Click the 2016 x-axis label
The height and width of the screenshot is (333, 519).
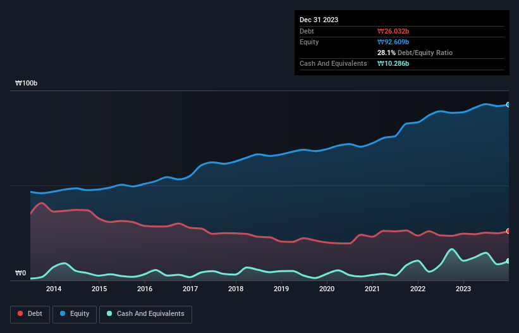(x=145, y=289)
